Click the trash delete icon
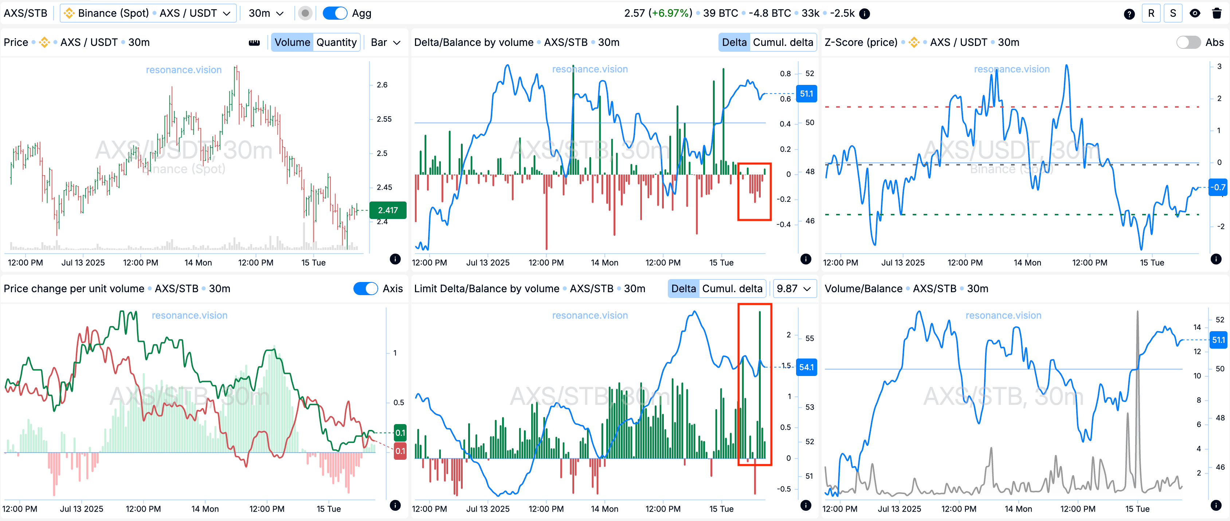This screenshot has width=1230, height=521. [x=1217, y=13]
